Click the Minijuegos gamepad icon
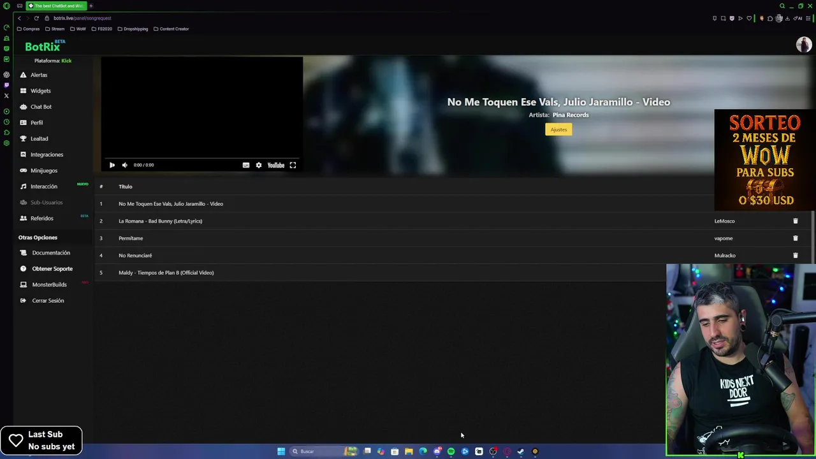816x459 pixels. [x=23, y=171]
